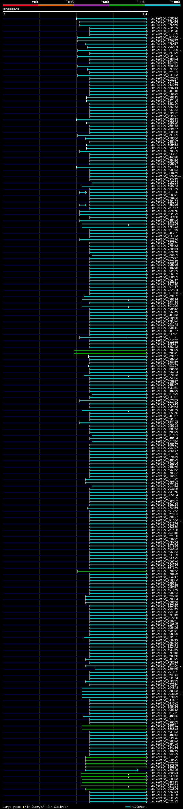Open hit UniRef100_B2G283
Viewport: 183px width, 809px height.
(164, 107)
